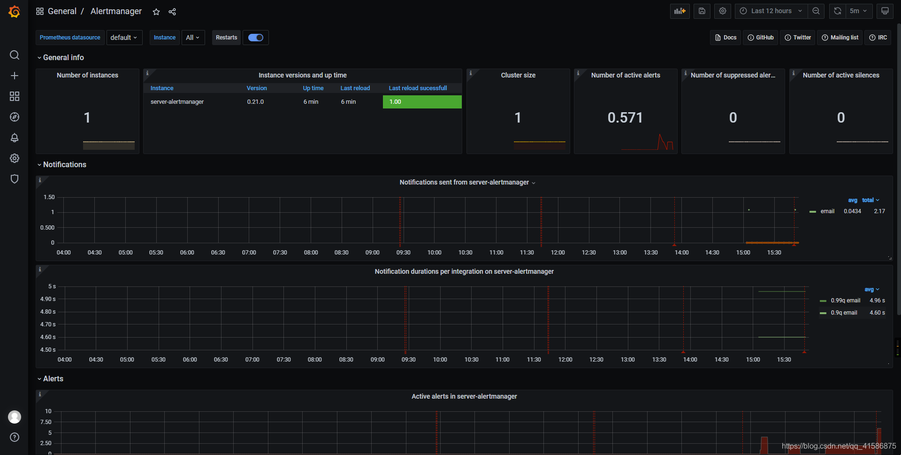Click the Add panel icon

(680, 11)
